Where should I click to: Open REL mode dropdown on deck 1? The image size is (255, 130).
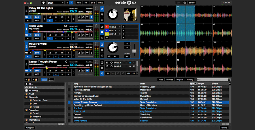[30, 35]
